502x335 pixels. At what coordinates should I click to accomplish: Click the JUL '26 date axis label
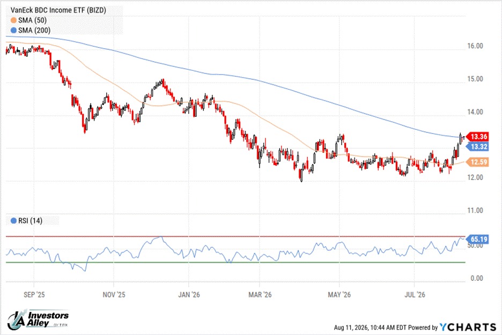click(x=415, y=295)
